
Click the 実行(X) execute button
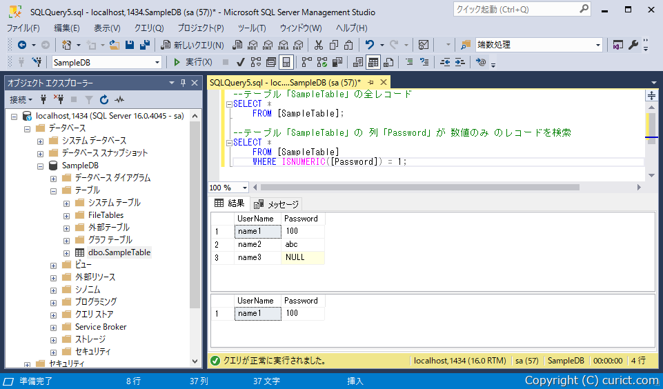(192, 63)
